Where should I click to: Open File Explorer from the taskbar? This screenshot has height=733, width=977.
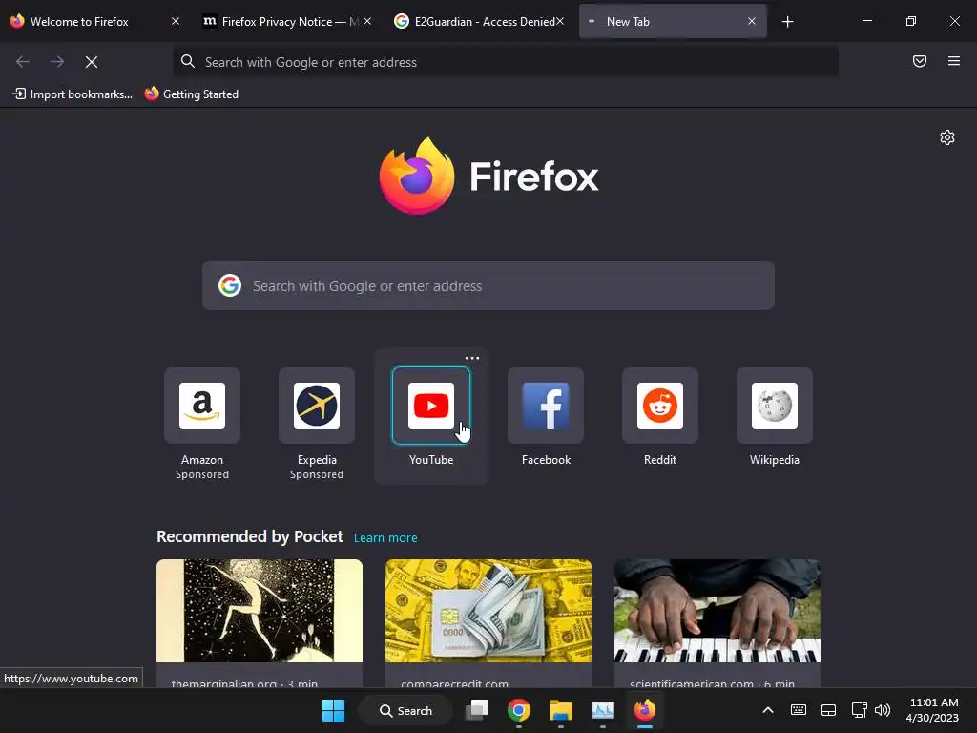(x=561, y=710)
